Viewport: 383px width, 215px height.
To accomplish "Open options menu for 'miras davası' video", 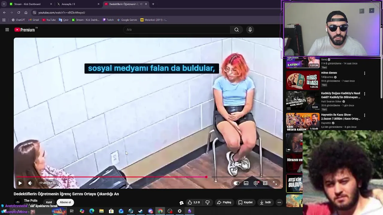I will click(364, 73).
